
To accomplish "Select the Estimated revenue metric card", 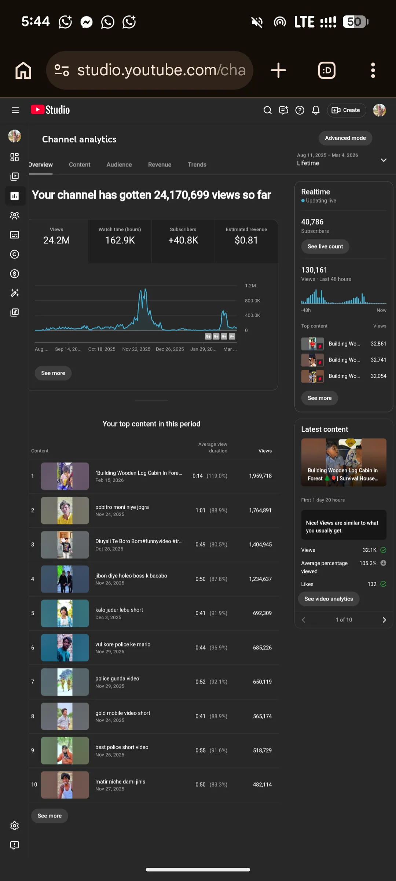I will tap(246, 241).
